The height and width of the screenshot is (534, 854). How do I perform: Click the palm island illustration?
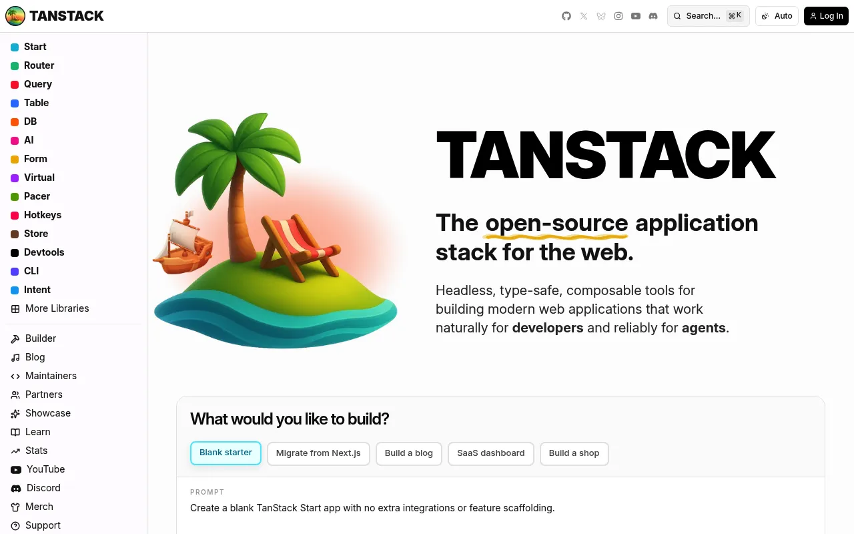click(276, 230)
